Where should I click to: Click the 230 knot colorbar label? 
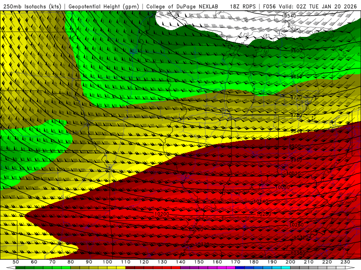pyautogui.click(x=345, y=262)
